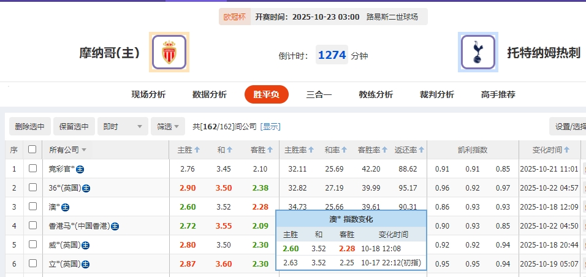Click the [显示] link

pos(270,127)
